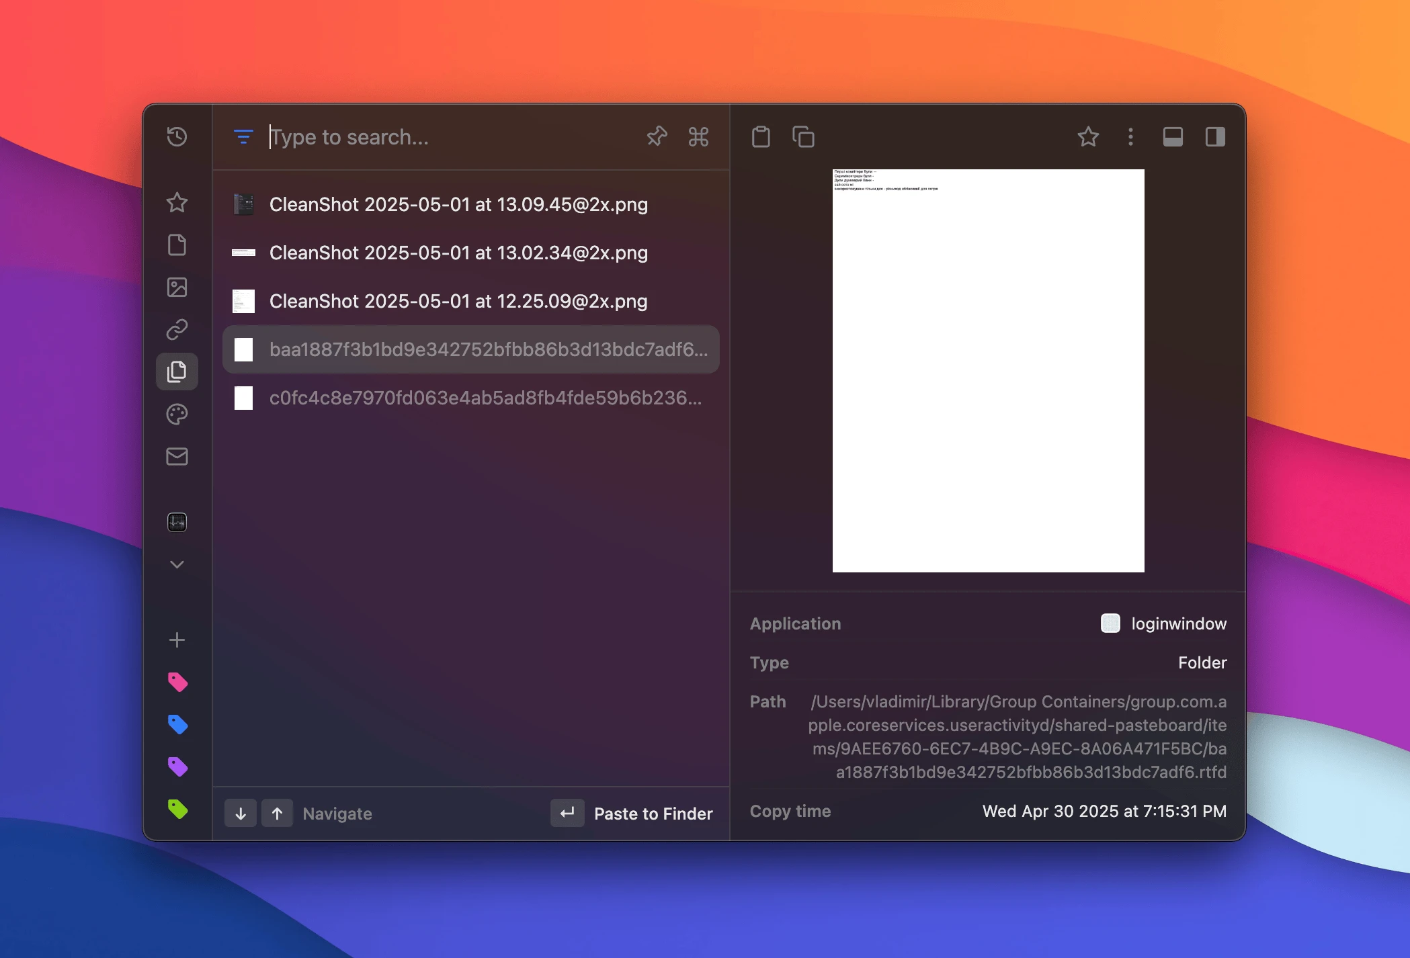Open the clipboard history icon

177,137
